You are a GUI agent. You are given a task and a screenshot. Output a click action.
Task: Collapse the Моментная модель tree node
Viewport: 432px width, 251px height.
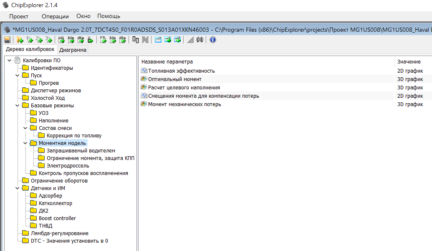[x=25, y=143]
